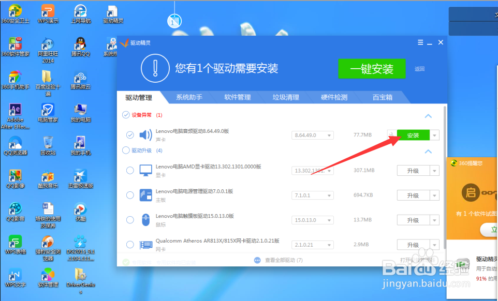Toggle the 驱动升级 group checkbox
The width and height of the screenshot is (498, 301).
(126, 151)
